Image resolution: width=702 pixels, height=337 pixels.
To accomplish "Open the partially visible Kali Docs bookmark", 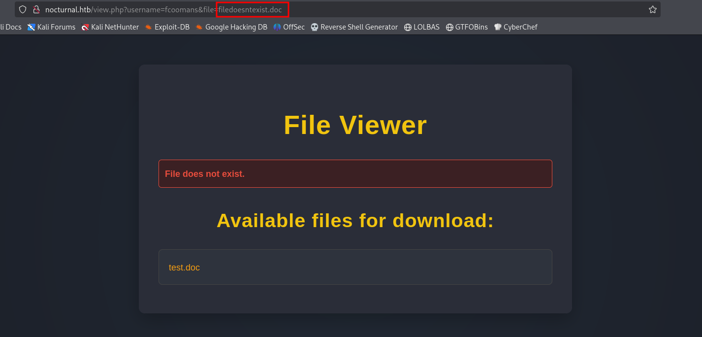I will (x=11, y=27).
